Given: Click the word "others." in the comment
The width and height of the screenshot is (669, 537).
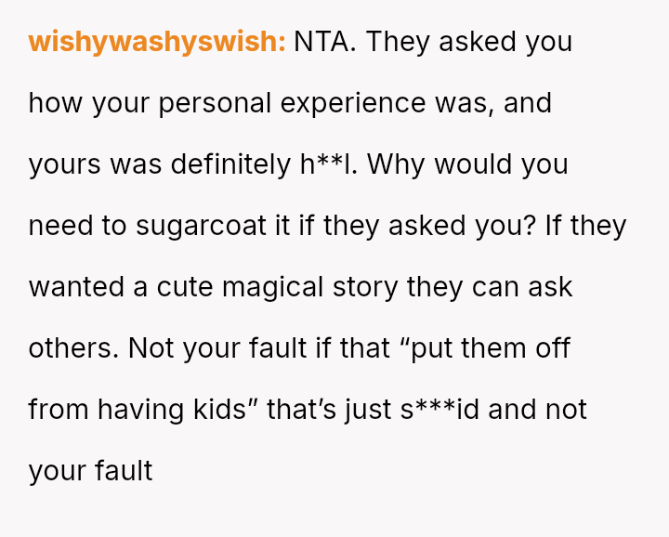Looking at the screenshot, I should 74,348.
